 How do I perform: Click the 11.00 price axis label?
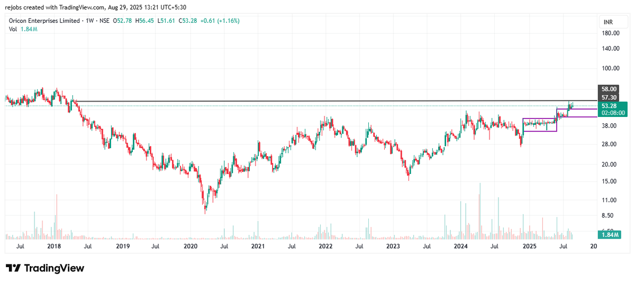pos(610,200)
